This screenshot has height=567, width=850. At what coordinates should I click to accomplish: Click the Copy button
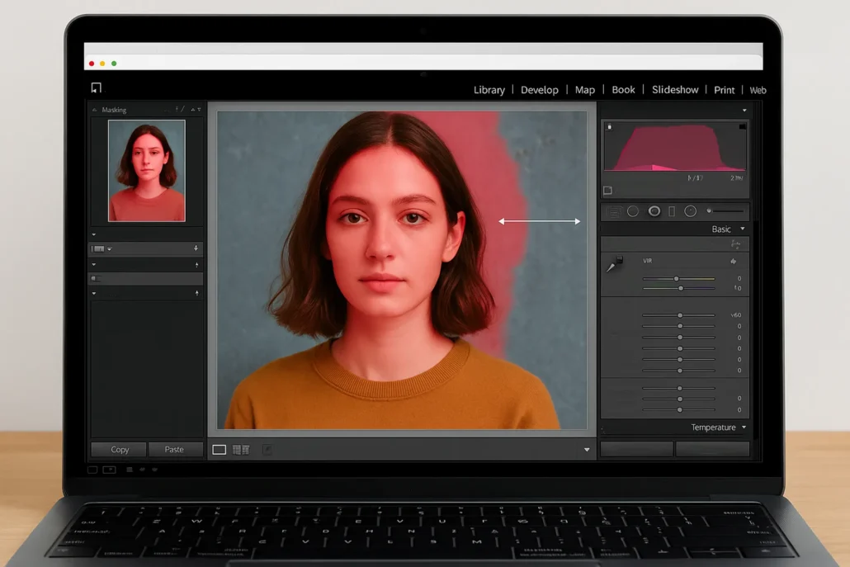(118, 449)
